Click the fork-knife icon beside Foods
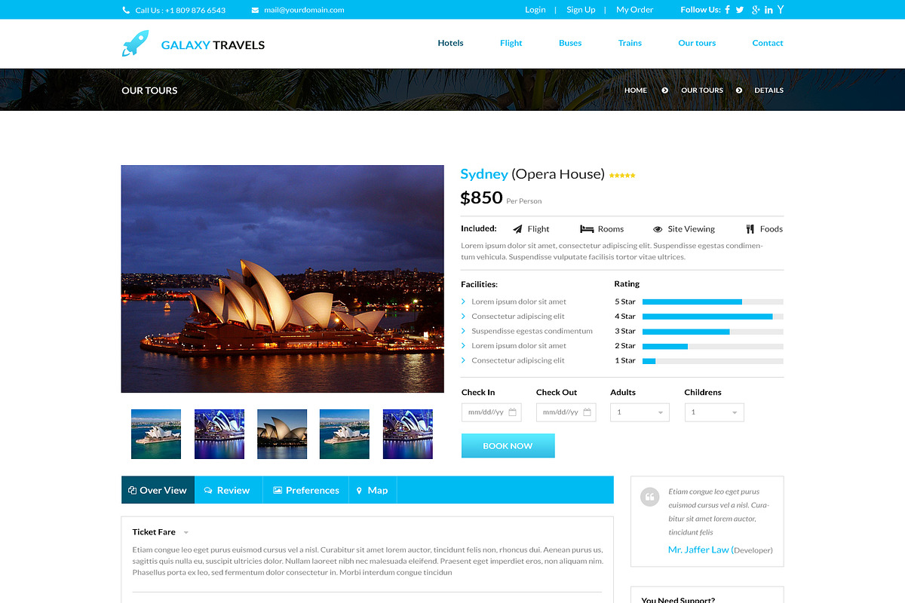Screen dimensions: 905x603 pyautogui.click(x=750, y=229)
